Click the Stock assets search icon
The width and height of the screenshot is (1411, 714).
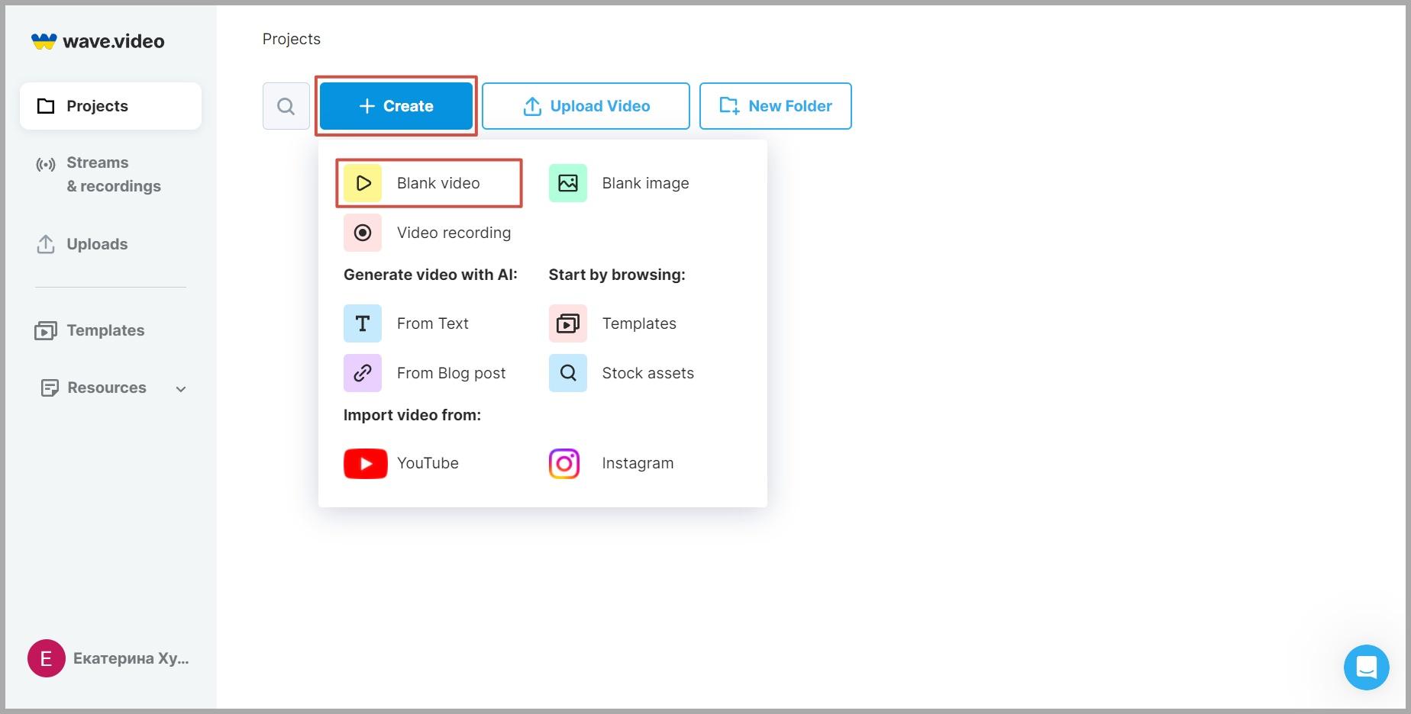pyautogui.click(x=567, y=373)
